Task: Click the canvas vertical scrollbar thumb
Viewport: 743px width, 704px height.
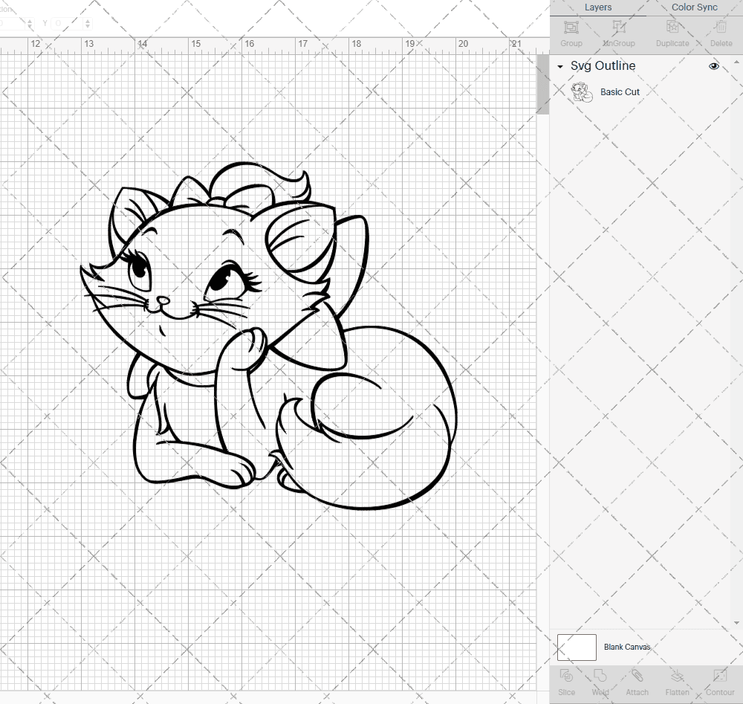Action: [x=542, y=85]
